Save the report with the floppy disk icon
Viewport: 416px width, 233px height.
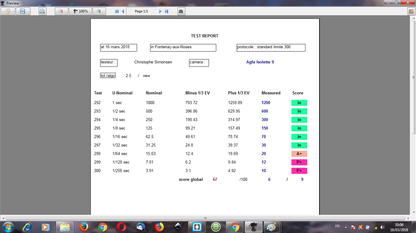pyautogui.click(x=23, y=11)
